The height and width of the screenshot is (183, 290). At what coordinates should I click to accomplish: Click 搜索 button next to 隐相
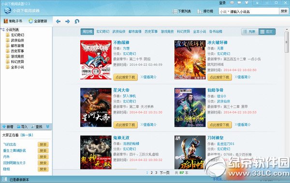[x=43, y=169]
